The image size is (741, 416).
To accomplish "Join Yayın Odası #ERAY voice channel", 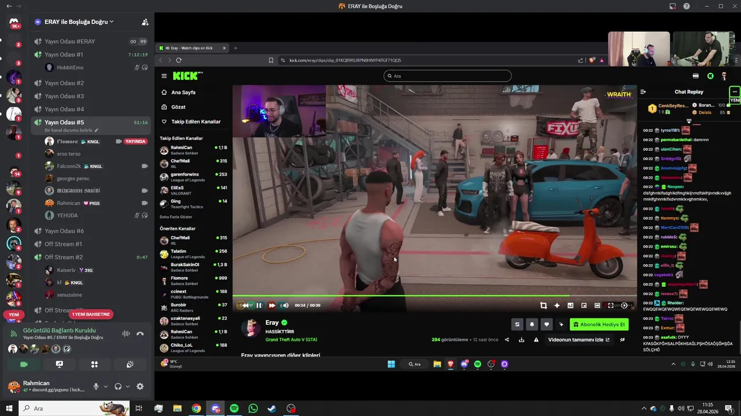I will (x=91, y=42).
